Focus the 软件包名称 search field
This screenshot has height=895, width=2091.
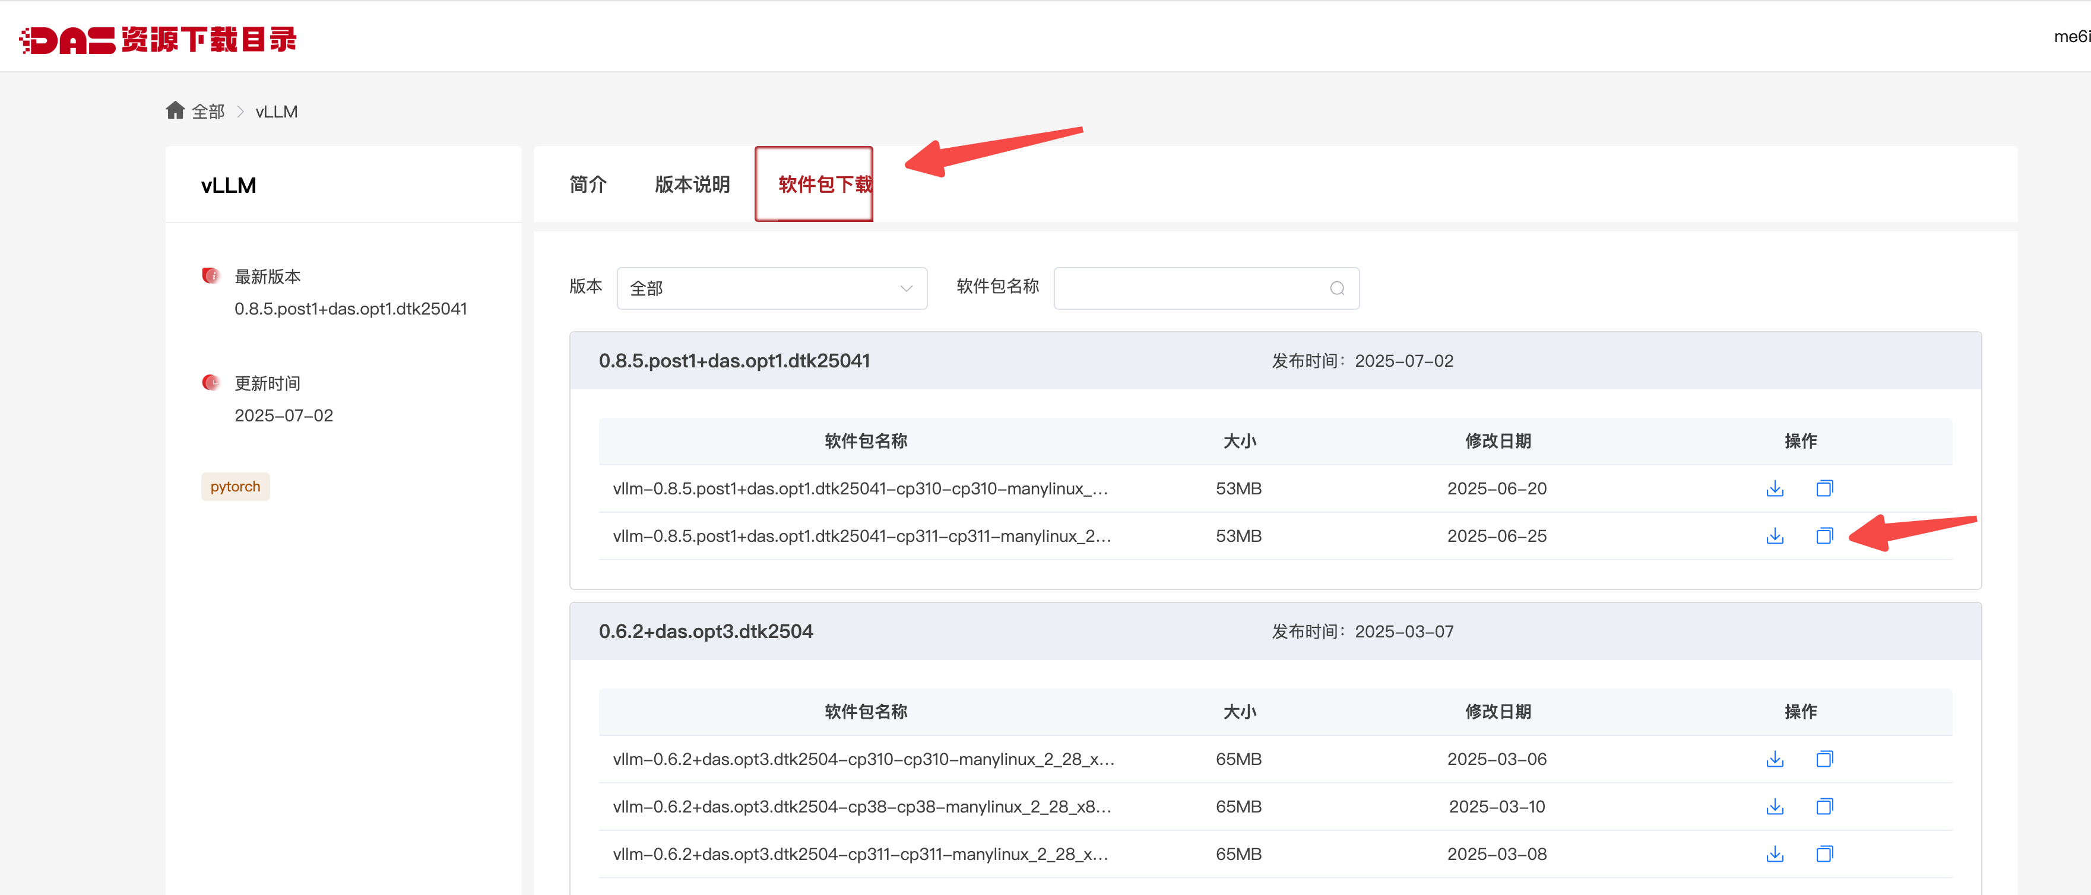[1206, 288]
